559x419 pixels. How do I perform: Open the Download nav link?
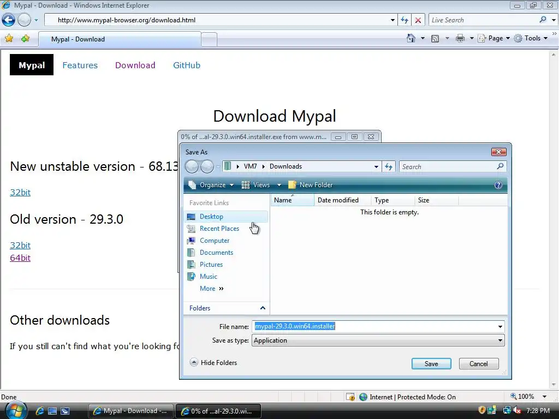point(135,65)
